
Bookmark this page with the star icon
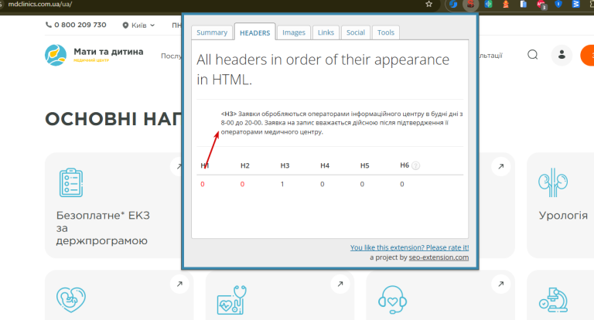[428, 4]
